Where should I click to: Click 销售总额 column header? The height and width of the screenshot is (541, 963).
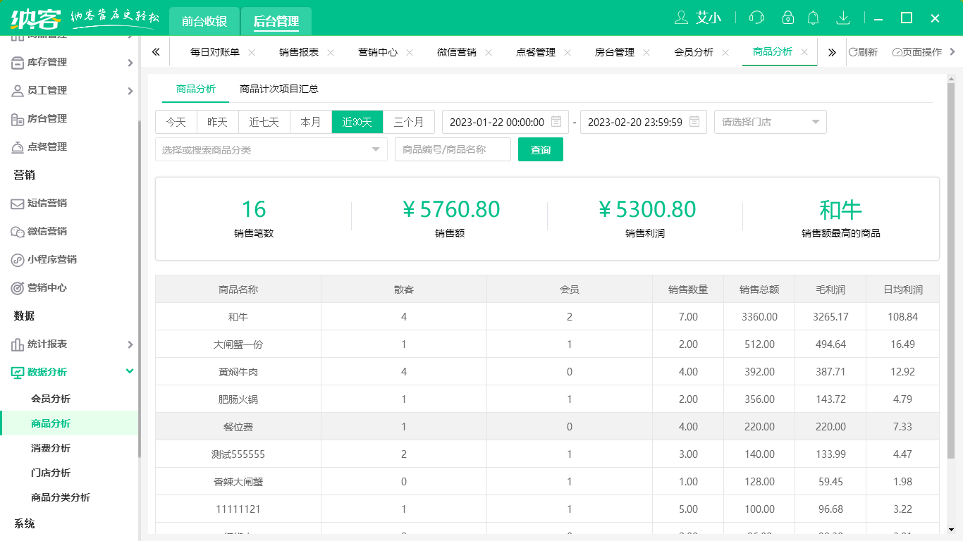tap(759, 290)
